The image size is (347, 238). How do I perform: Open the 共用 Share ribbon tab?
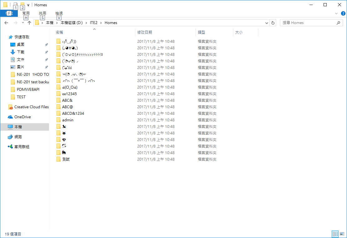tap(42, 13)
